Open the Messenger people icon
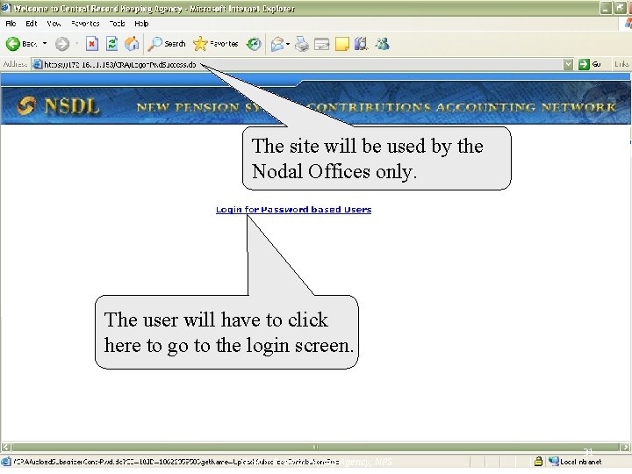The height and width of the screenshot is (474, 632). point(382,44)
